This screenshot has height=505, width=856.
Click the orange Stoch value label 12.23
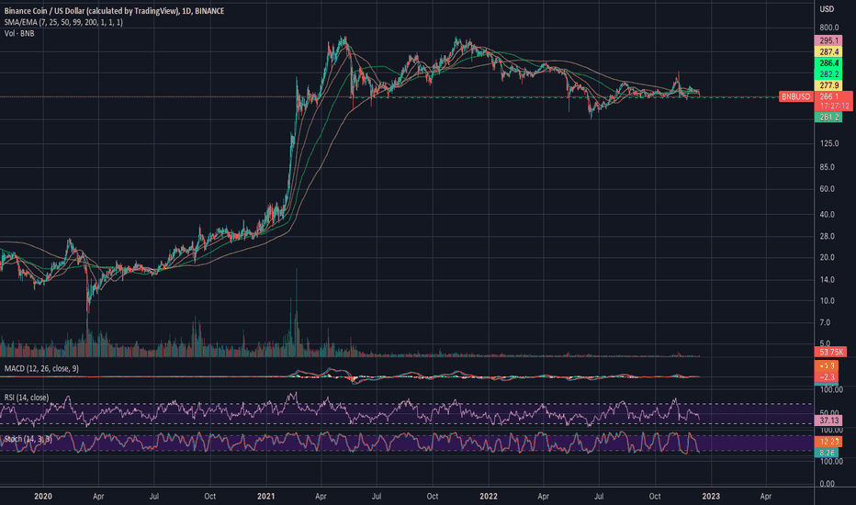coord(827,441)
